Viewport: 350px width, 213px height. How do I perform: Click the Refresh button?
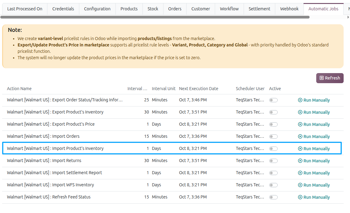[330, 78]
